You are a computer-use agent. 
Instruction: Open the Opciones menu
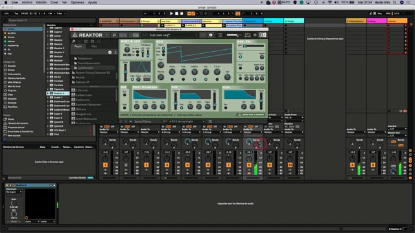[x=77, y=3]
